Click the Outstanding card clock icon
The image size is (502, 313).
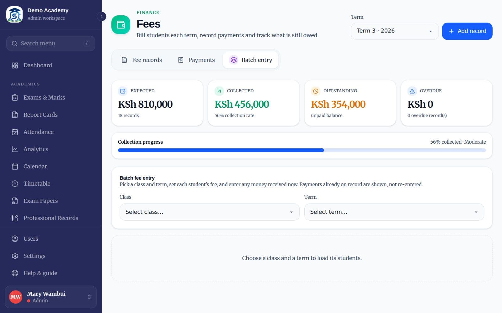coord(316,91)
